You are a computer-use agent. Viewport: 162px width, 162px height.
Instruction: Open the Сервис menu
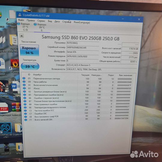41,21
